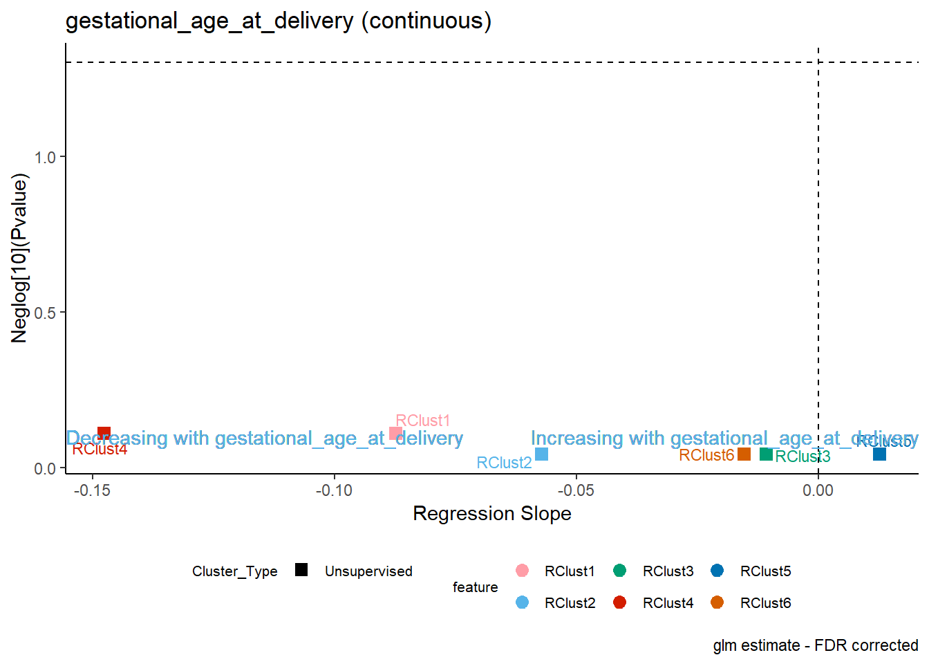Click the Neglog[10](Pvalue) y-axis title
Screen dimensions: 929x664
(x=19, y=259)
